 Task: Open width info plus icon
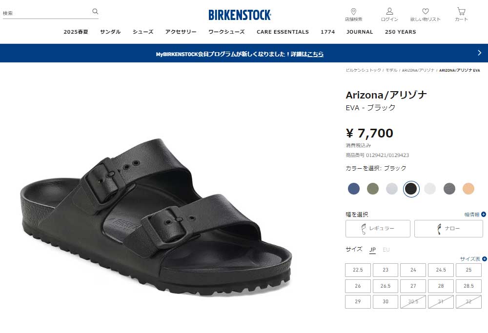click(484, 214)
